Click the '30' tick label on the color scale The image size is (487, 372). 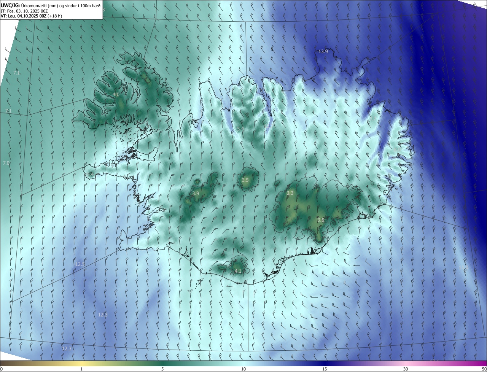[406, 369]
